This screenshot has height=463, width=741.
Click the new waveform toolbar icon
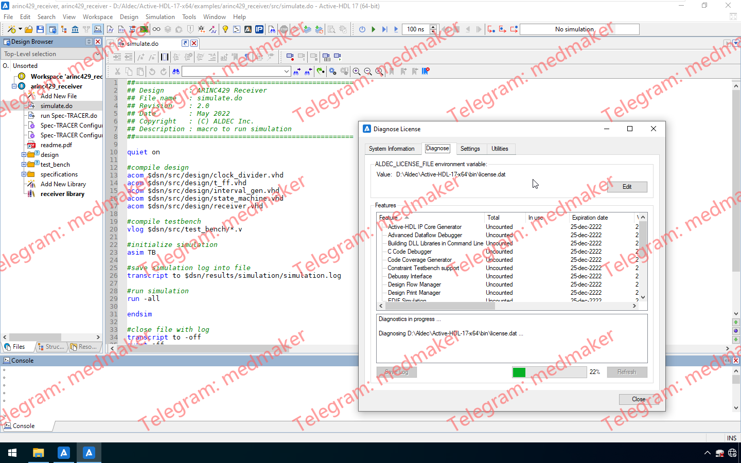(110, 29)
